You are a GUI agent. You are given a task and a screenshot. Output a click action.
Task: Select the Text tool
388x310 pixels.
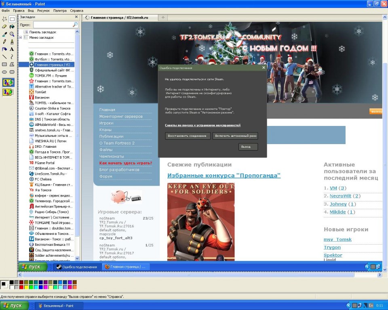point(12,49)
